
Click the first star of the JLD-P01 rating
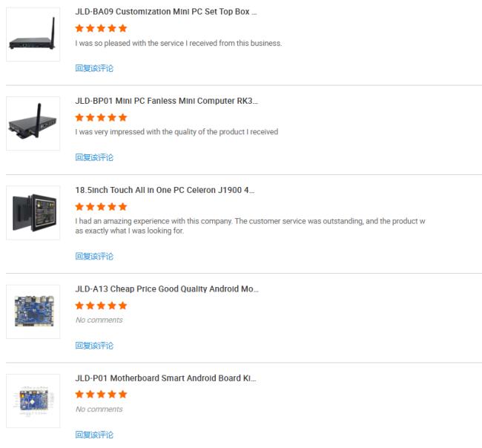(79, 395)
